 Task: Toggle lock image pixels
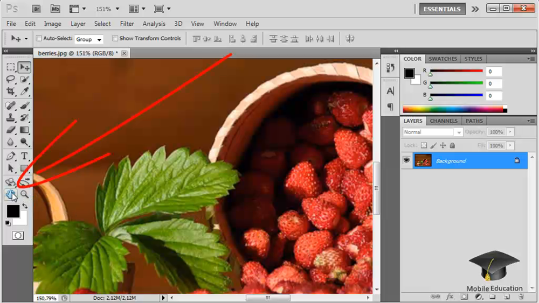[x=433, y=145]
